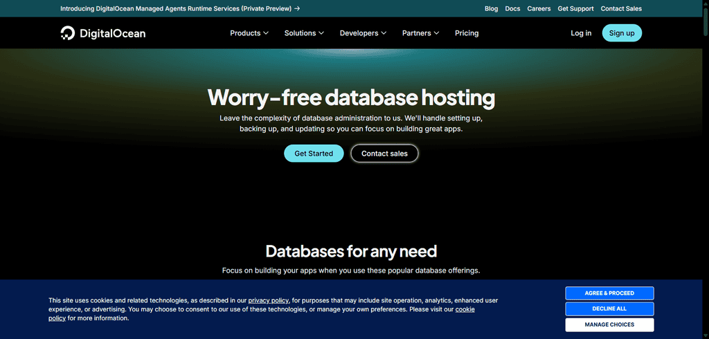Go to the Careers page
Screen dimensions: 709x339
539,8
